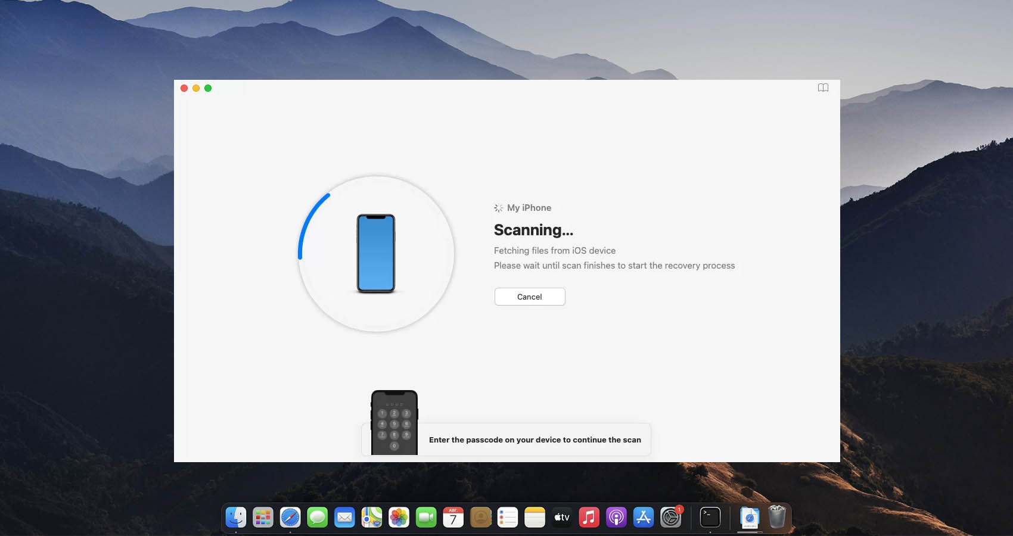Open the Music app in dock

pyautogui.click(x=589, y=517)
